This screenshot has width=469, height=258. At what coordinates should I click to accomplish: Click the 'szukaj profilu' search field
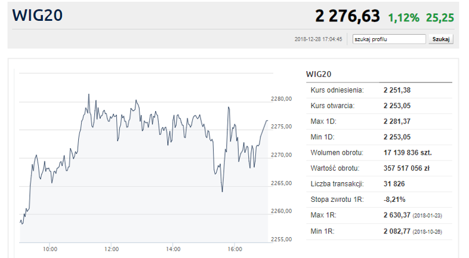(389, 39)
